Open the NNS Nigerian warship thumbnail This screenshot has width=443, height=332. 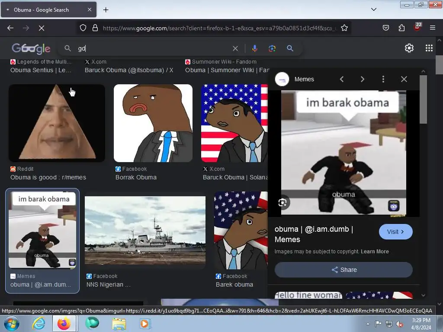(145, 230)
